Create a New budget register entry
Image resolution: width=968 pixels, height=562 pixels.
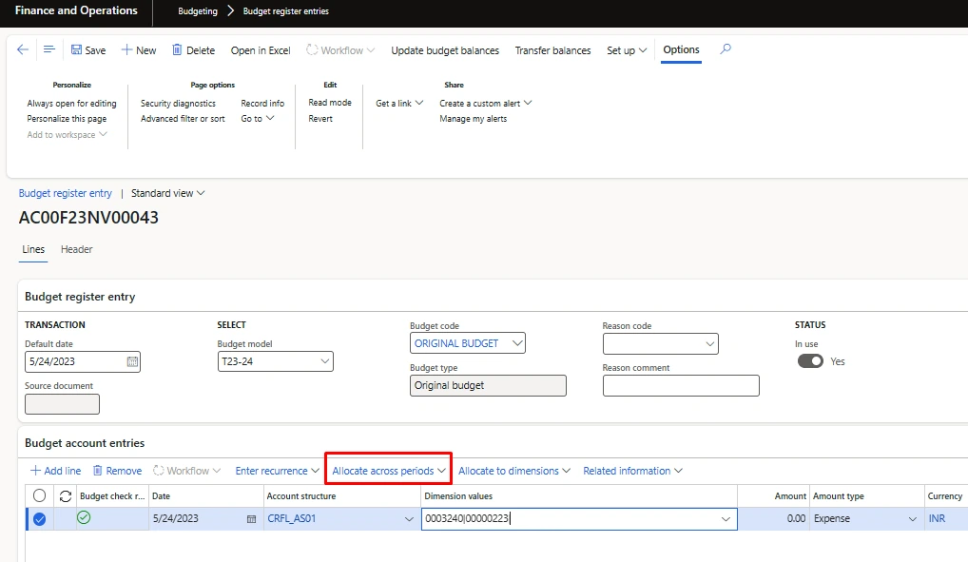click(139, 50)
